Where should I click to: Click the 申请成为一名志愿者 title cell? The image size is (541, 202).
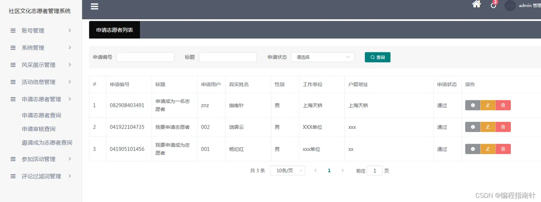pos(173,105)
